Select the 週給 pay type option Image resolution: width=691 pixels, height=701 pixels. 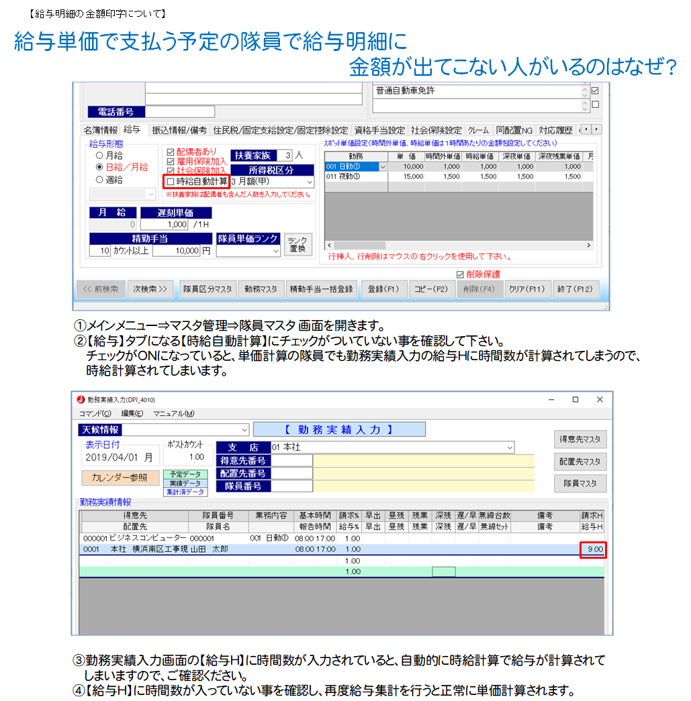(x=99, y=180)
